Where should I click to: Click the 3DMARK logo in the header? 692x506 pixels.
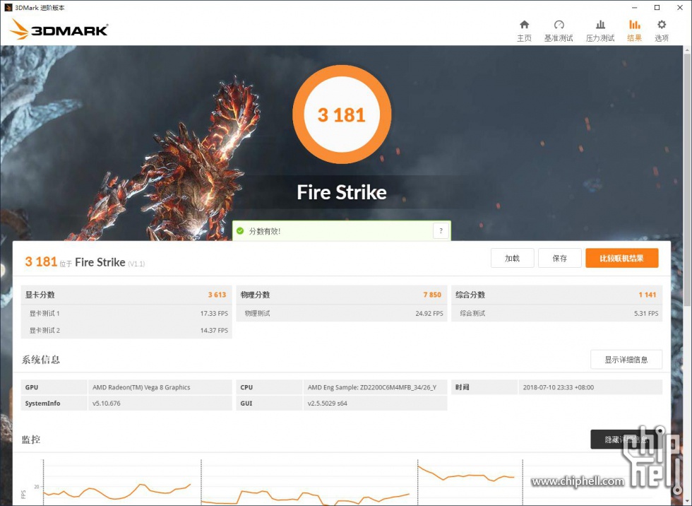coord(59,29)
